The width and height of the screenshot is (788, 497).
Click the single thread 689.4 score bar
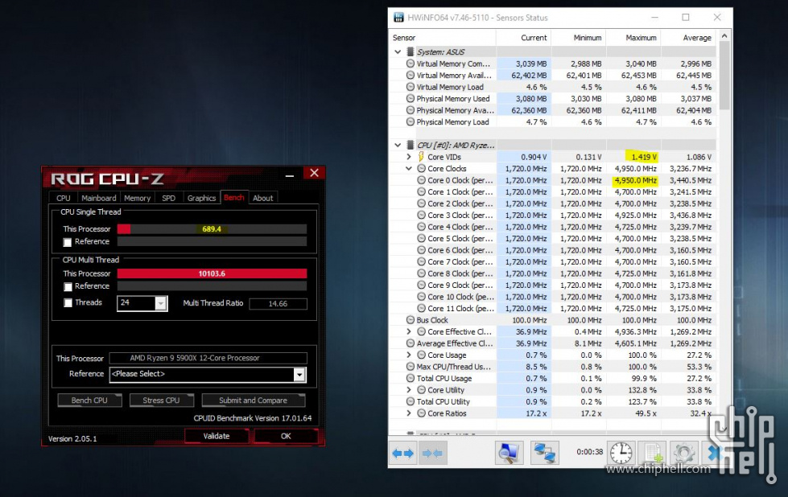[212, 229]
